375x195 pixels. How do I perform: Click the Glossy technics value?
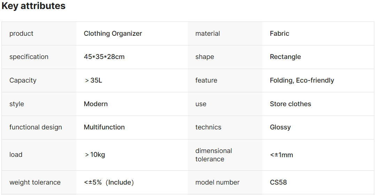[x=280, y=127]
